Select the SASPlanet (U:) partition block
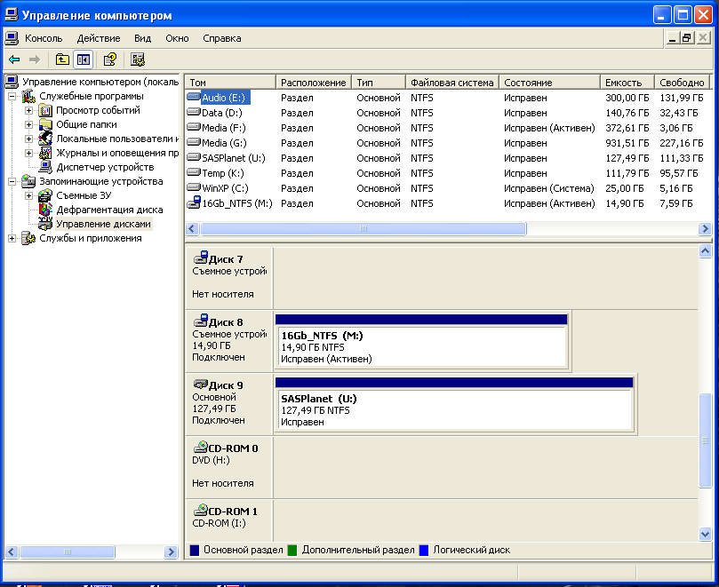 (x=455, y=409)
